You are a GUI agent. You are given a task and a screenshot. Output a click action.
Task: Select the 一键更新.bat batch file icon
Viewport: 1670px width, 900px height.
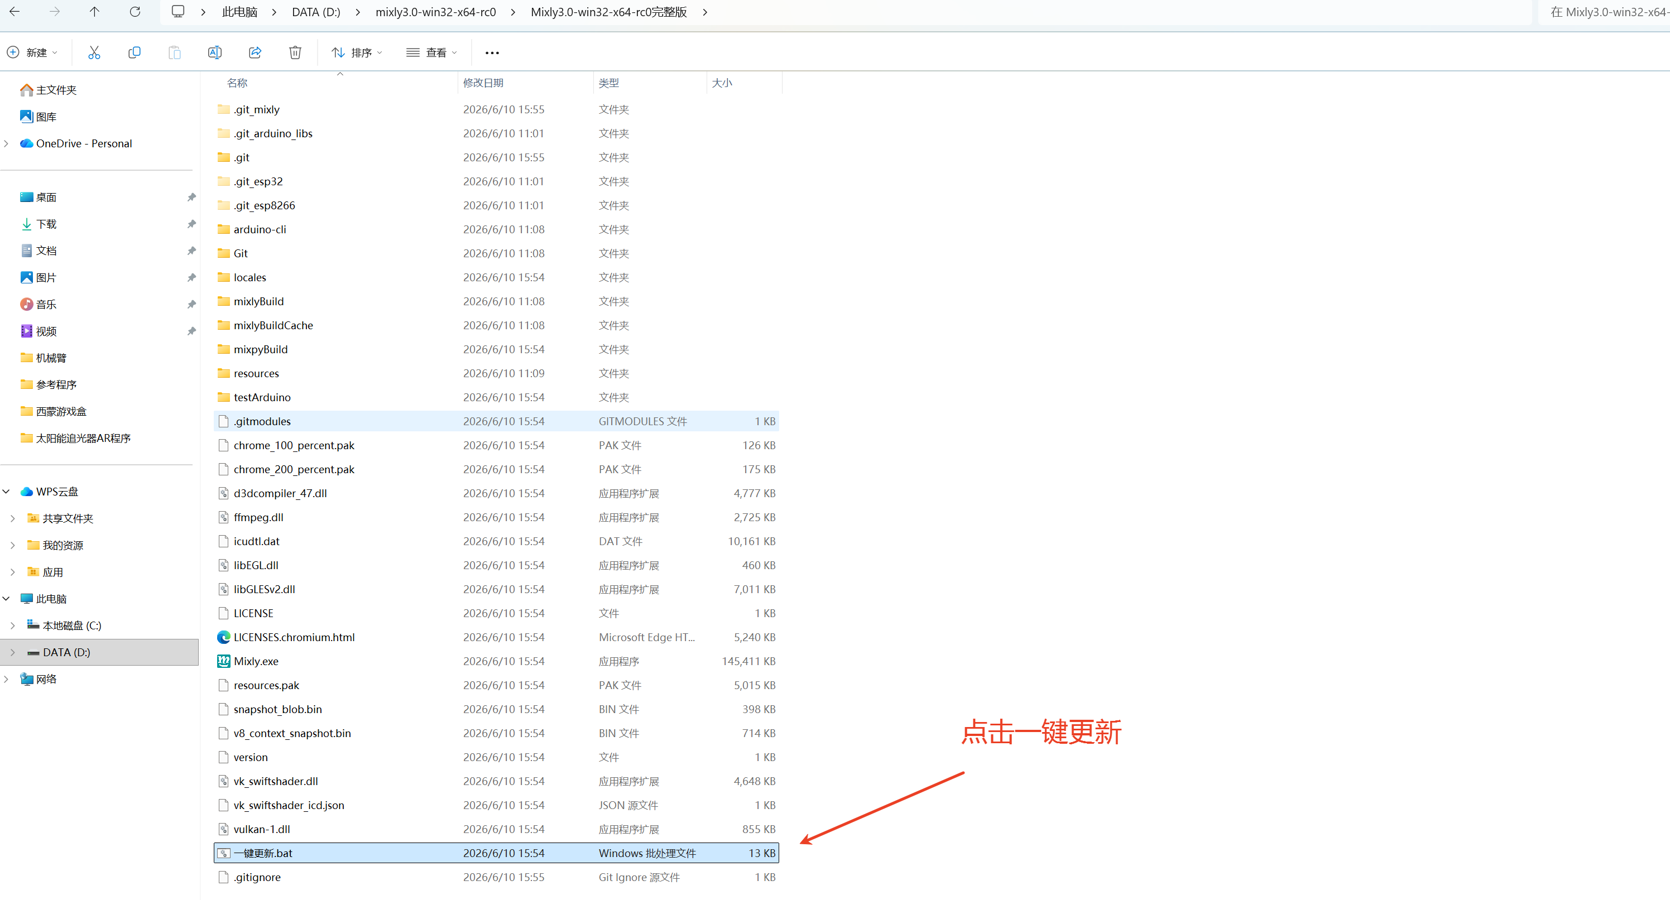[x=224, y=853]
